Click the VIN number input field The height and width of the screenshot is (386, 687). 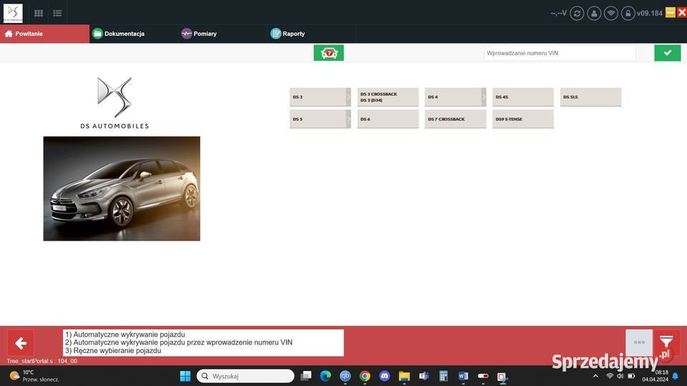[x=560, y=53]
